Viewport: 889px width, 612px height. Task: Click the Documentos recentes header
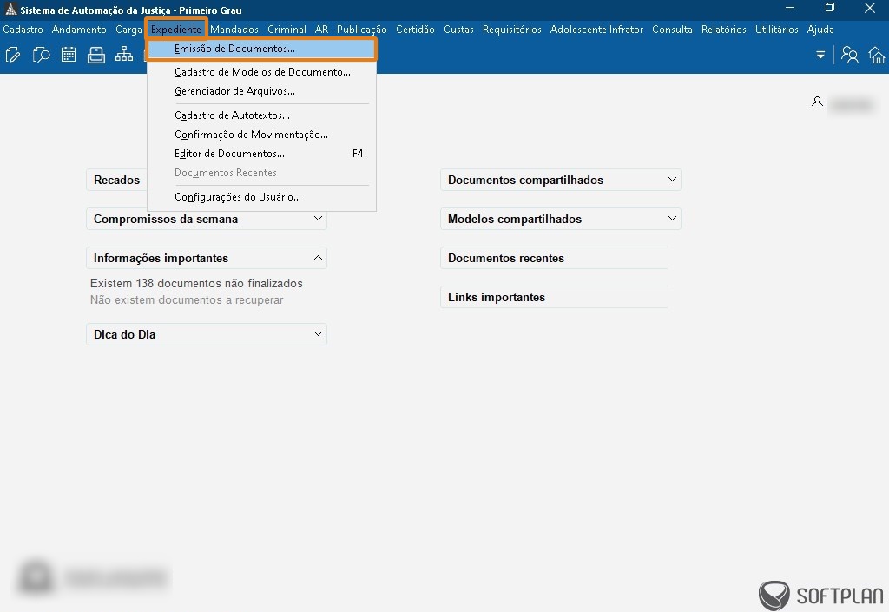click(554, 258)
